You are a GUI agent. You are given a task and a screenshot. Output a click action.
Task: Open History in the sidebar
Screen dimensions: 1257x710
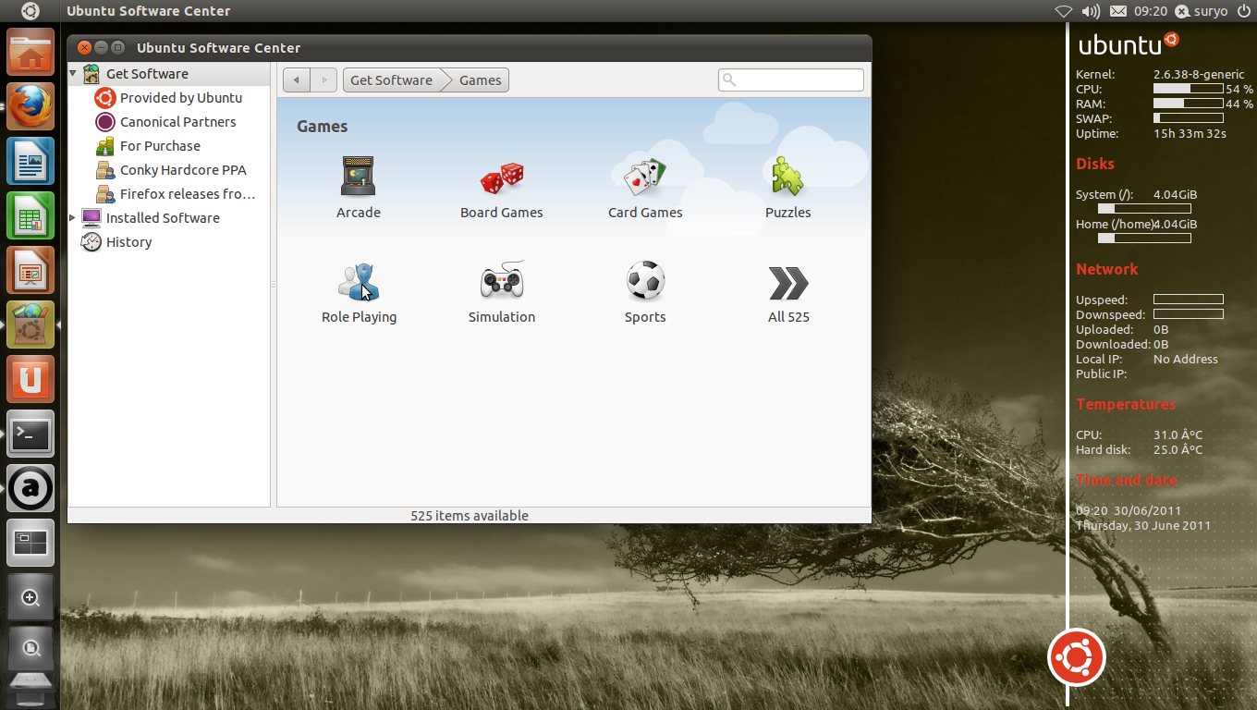click(128, 242)
